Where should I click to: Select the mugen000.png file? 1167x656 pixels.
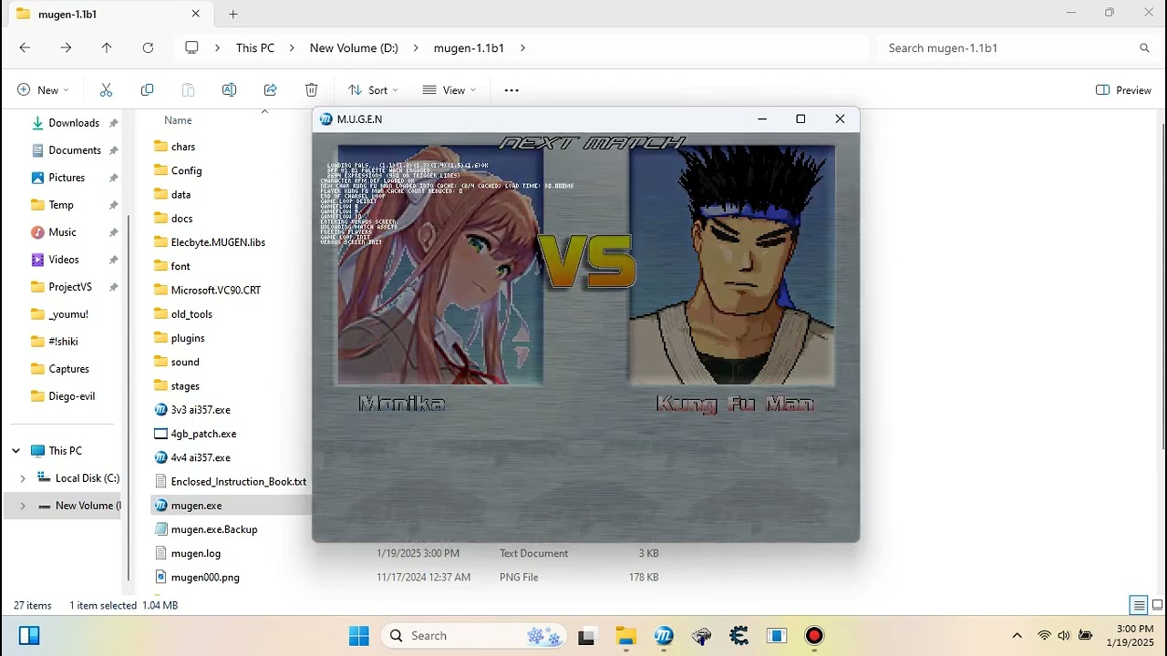tap(205, 577)
